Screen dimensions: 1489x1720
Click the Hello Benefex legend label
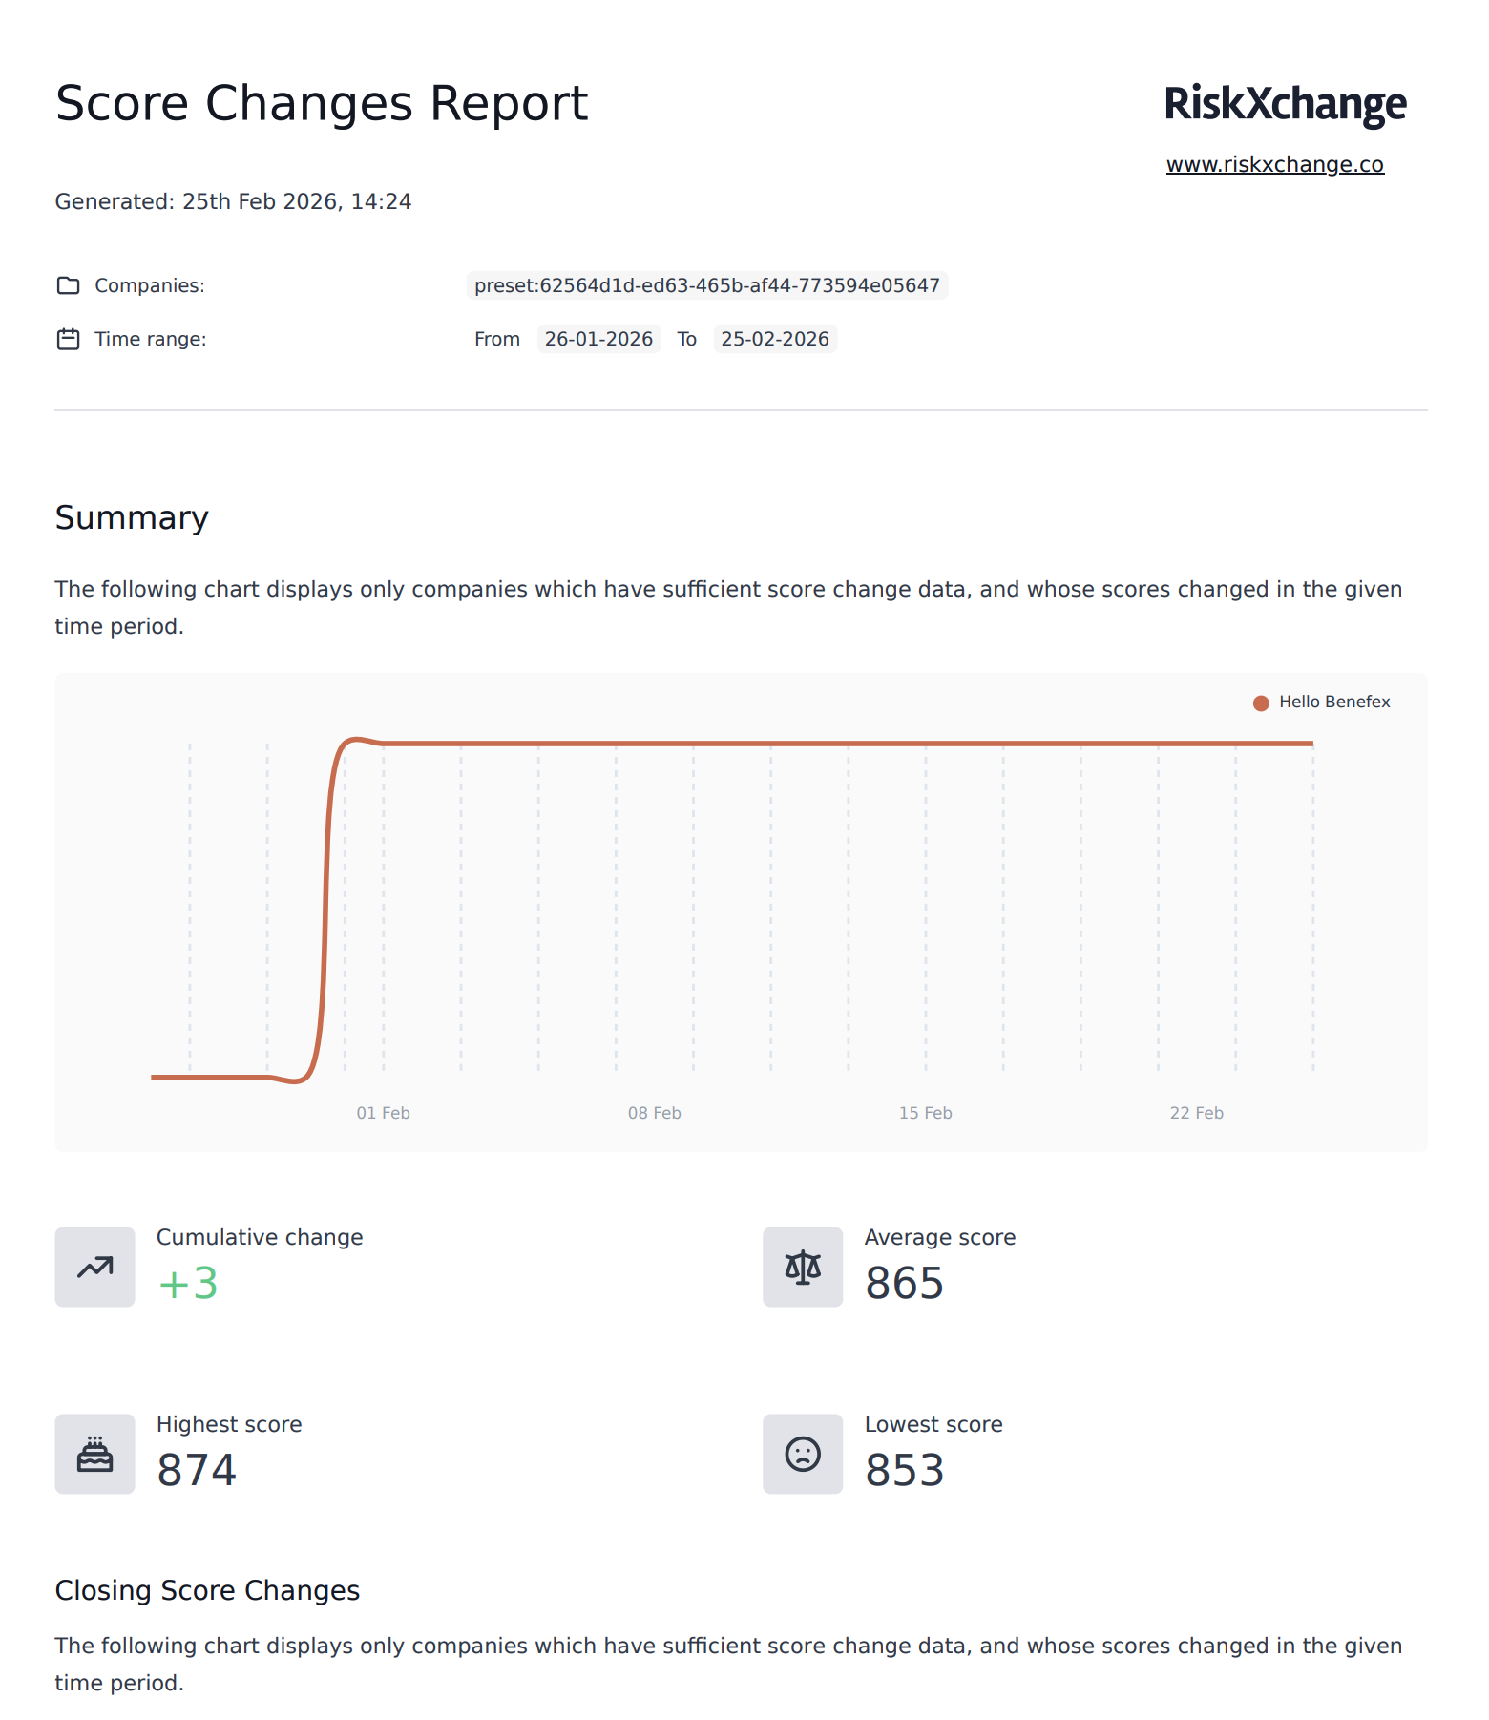coord(1334,702)
